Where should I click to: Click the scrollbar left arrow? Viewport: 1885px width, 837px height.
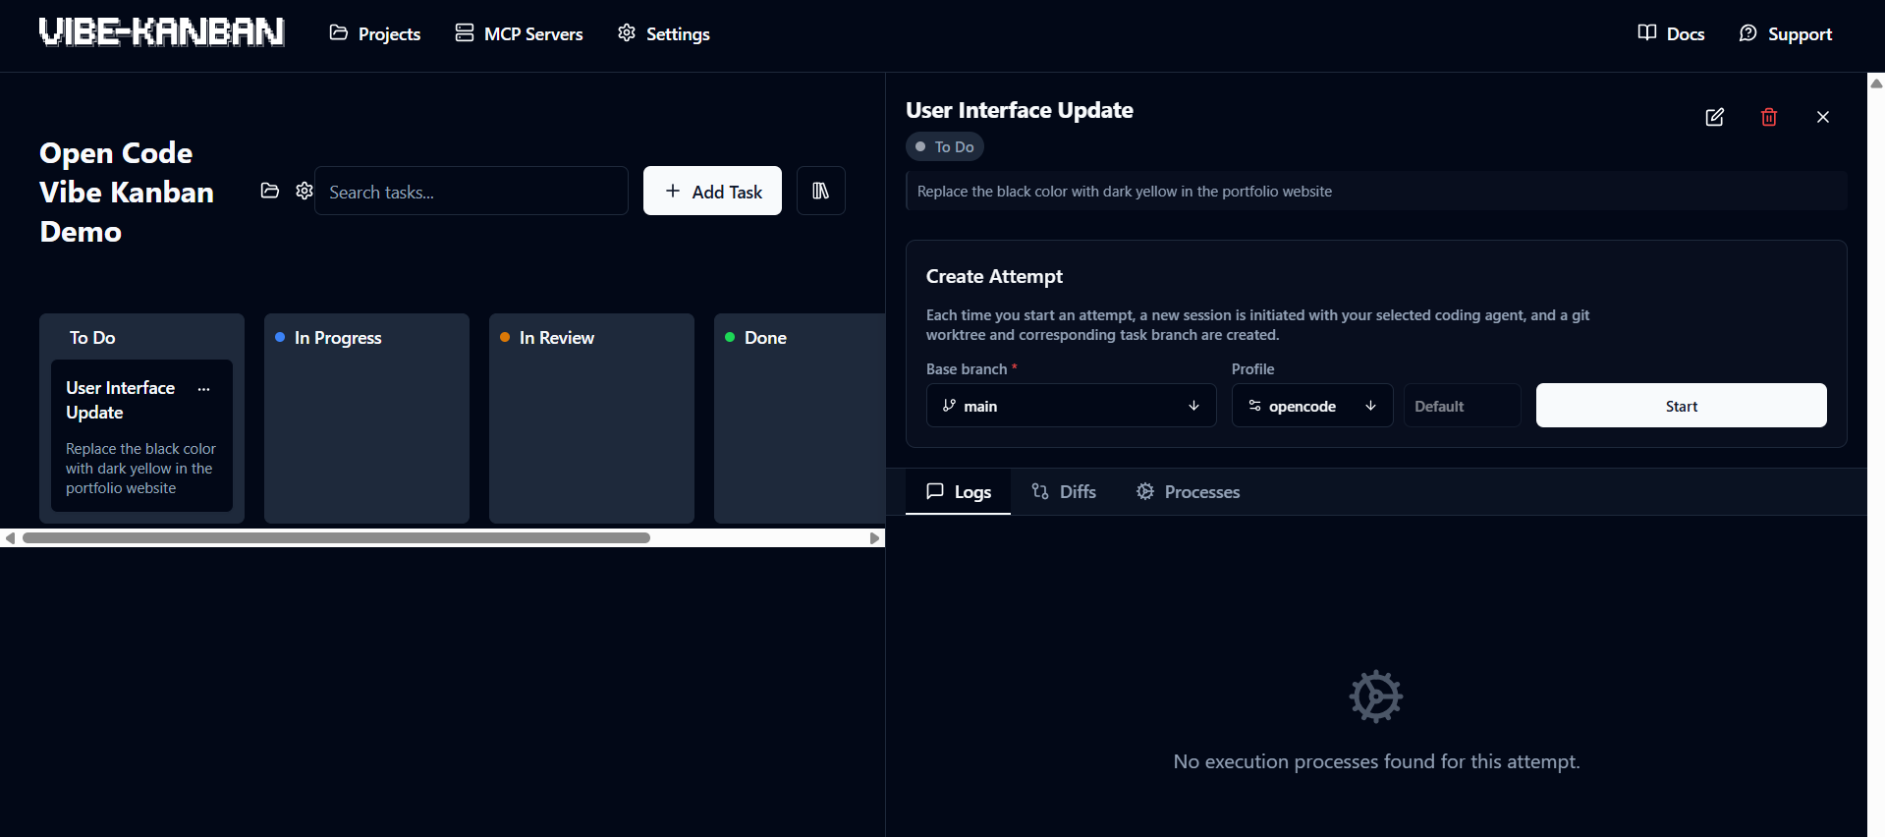(10, 538)
